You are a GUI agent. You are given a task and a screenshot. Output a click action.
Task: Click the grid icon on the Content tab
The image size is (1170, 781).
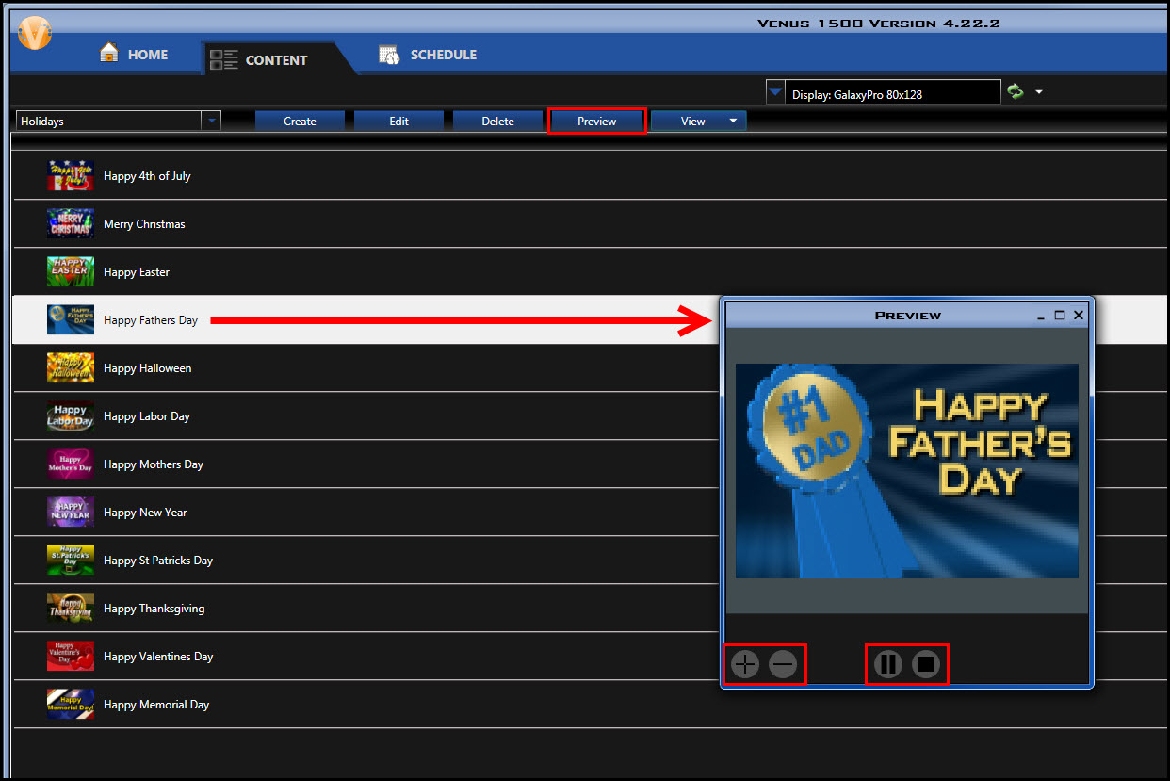(224, 58)
